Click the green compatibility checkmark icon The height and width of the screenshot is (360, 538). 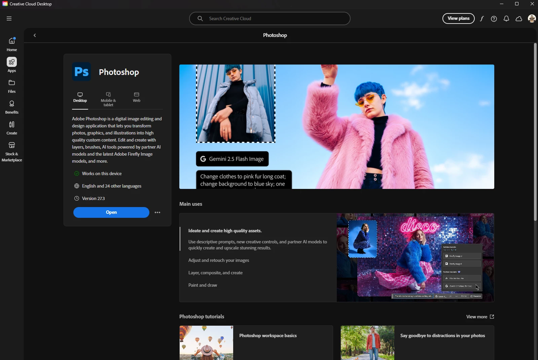(x=77, y=173)
